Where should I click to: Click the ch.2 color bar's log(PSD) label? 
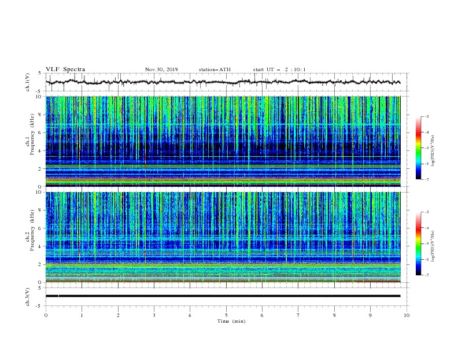(433, 246)
